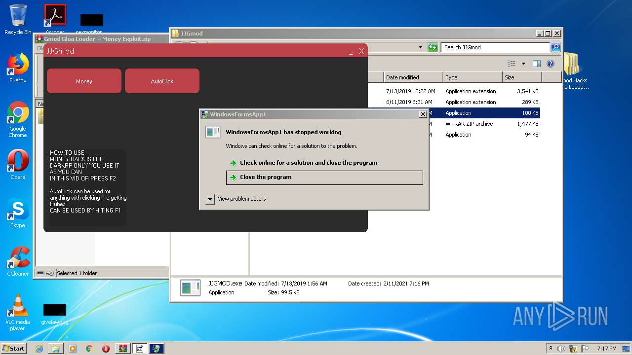Switch to WinRAR taskbar item

pyautogui.click(x=123, y=349)
